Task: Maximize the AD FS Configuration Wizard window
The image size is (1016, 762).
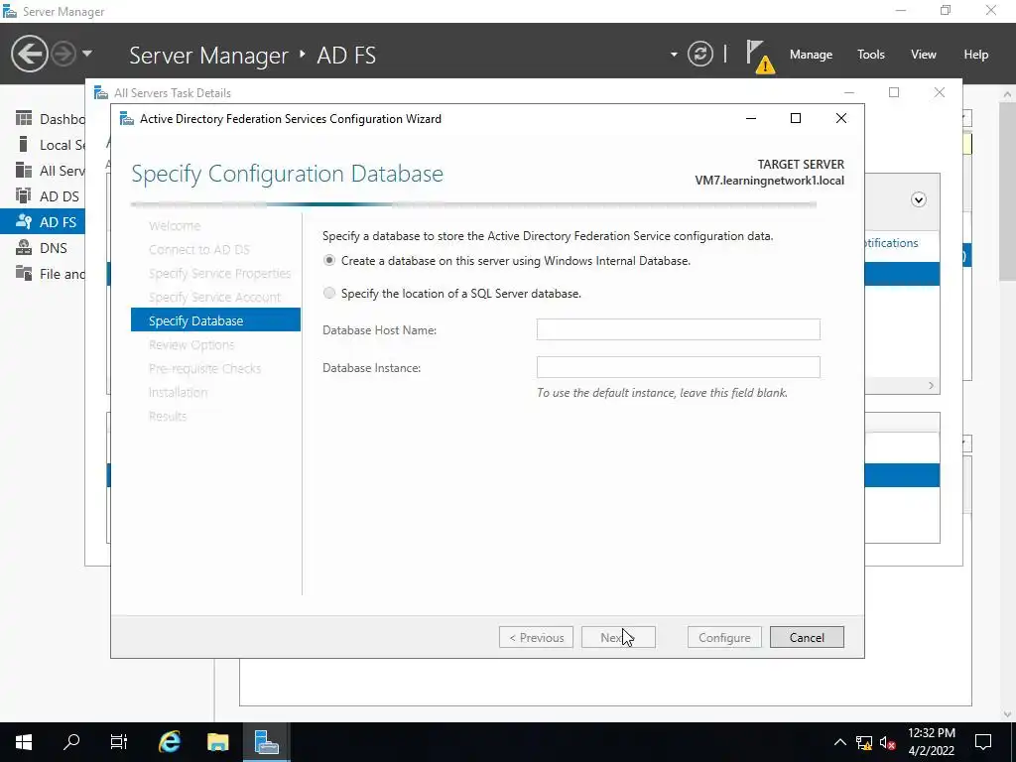Action: pyautogui.click(x=796, y=118)
